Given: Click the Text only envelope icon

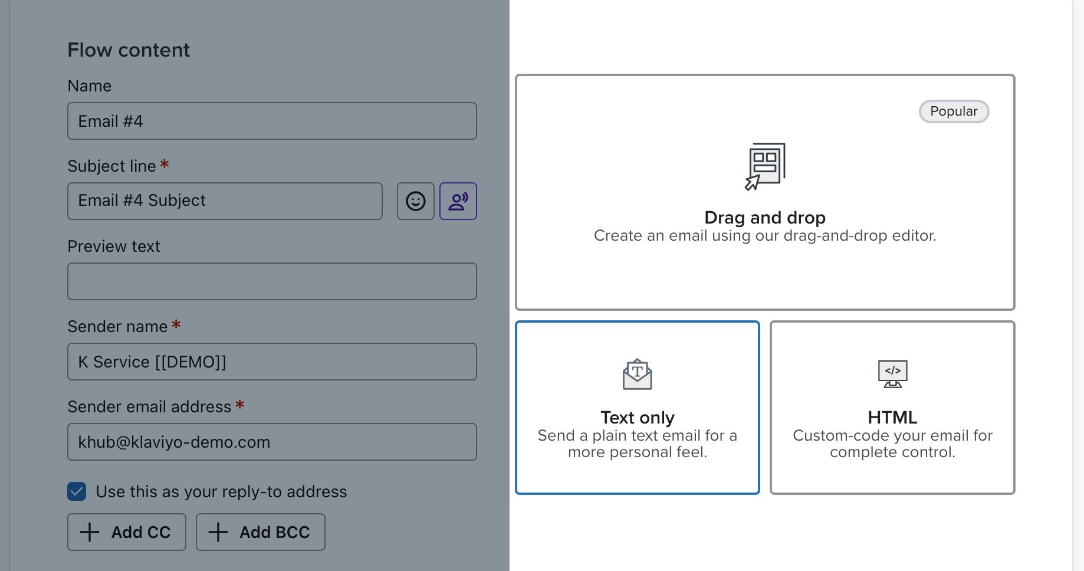Looking at the screenshot, I should tap(637, 373).
